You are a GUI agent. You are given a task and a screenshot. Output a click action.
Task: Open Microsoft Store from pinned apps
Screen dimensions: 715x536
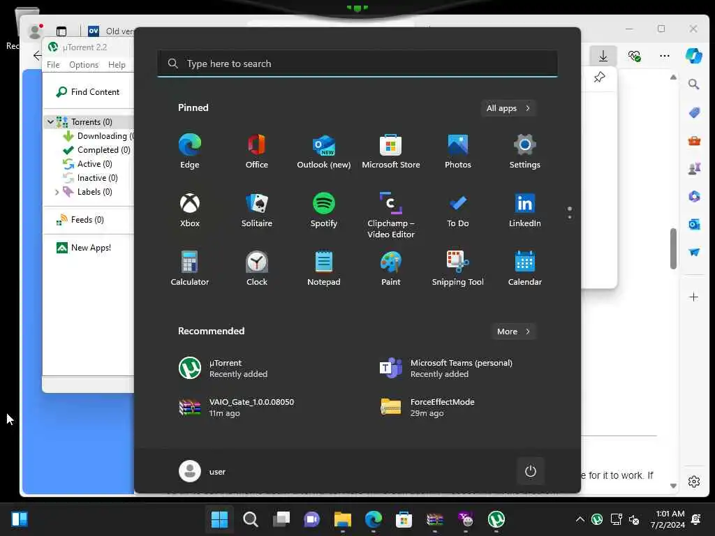[391, 151]
